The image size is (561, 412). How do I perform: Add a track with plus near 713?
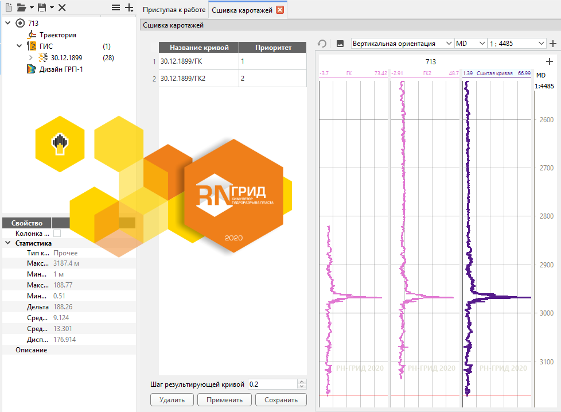coord(550,61)
